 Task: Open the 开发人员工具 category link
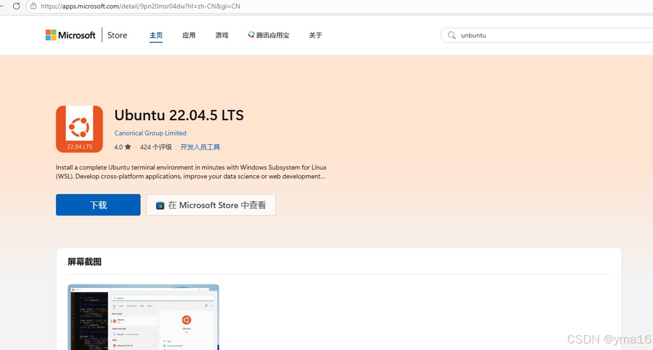tap(200, 147)
